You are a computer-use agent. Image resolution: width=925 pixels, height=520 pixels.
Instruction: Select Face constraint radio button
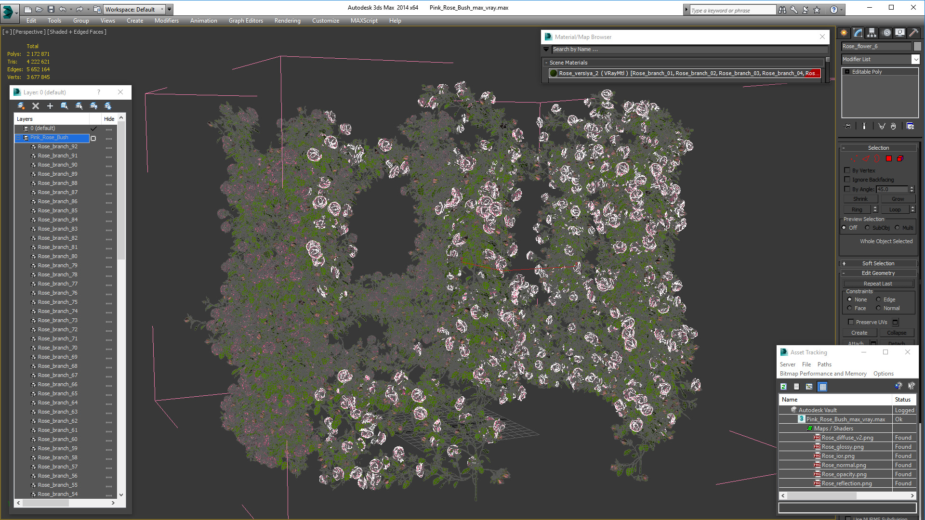point(849,308)
